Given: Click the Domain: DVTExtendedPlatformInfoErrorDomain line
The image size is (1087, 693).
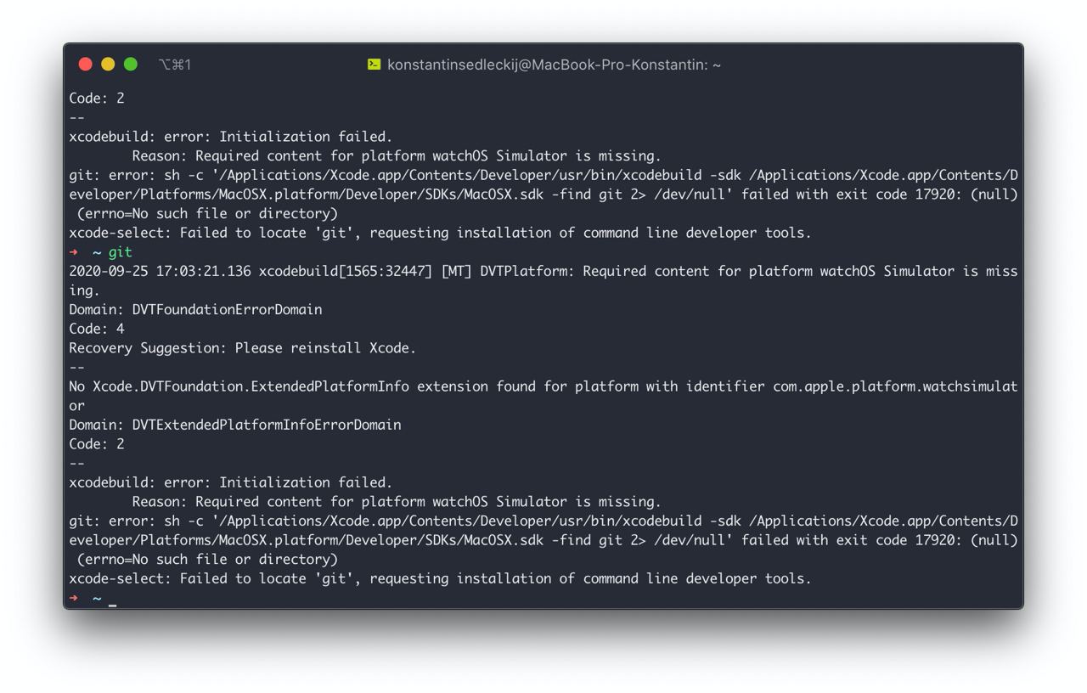Looking at the screenshot, I should [234, 425].
